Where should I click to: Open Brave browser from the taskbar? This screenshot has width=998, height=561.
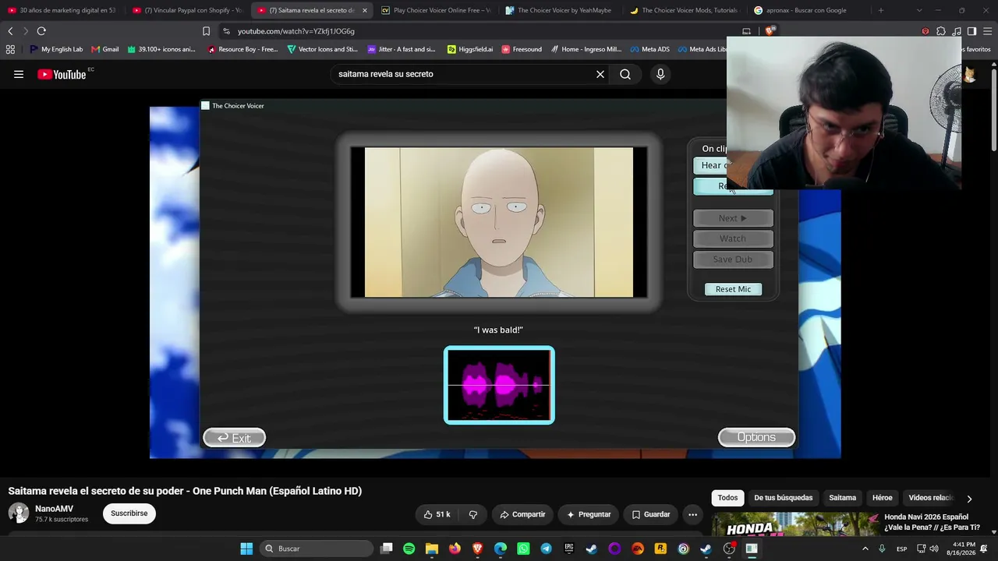[x=477, y=549]
